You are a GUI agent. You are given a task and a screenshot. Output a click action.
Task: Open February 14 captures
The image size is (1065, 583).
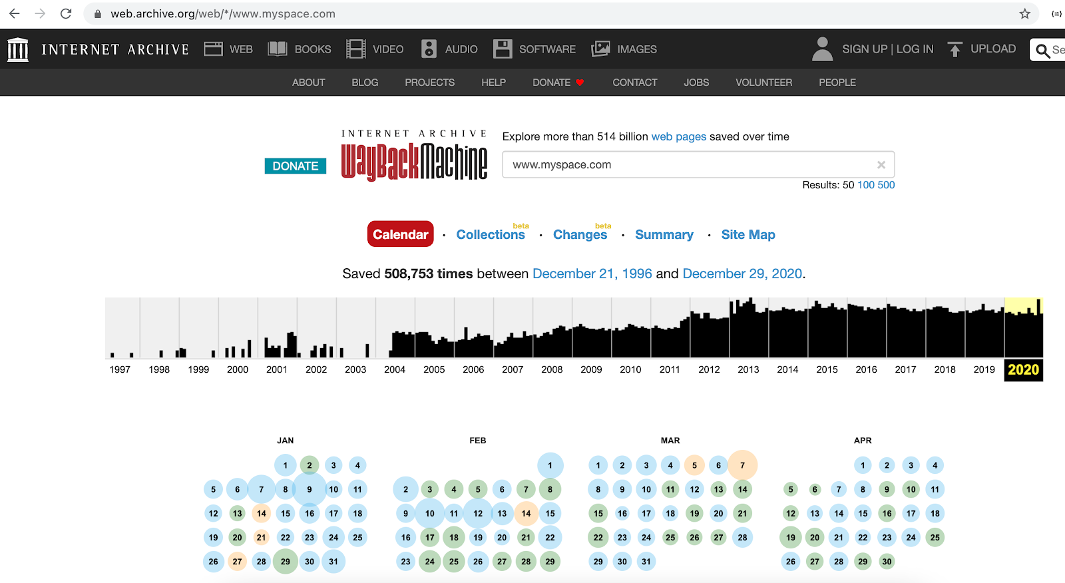click(526, 513)
